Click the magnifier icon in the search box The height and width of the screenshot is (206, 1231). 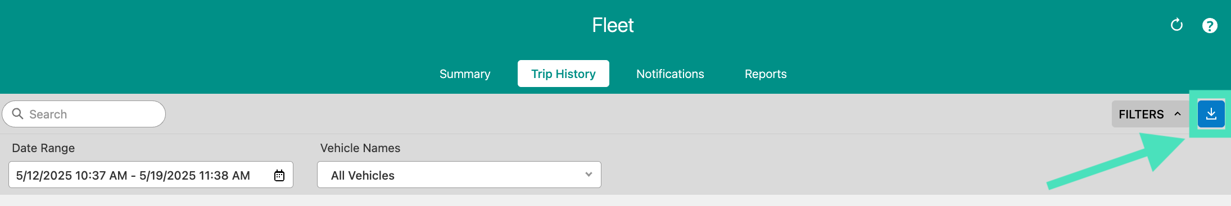coord(17,114)
